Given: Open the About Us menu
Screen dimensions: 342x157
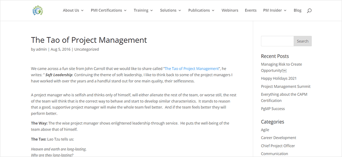Looking at the screenshot, I should click(x=71, y=10).
